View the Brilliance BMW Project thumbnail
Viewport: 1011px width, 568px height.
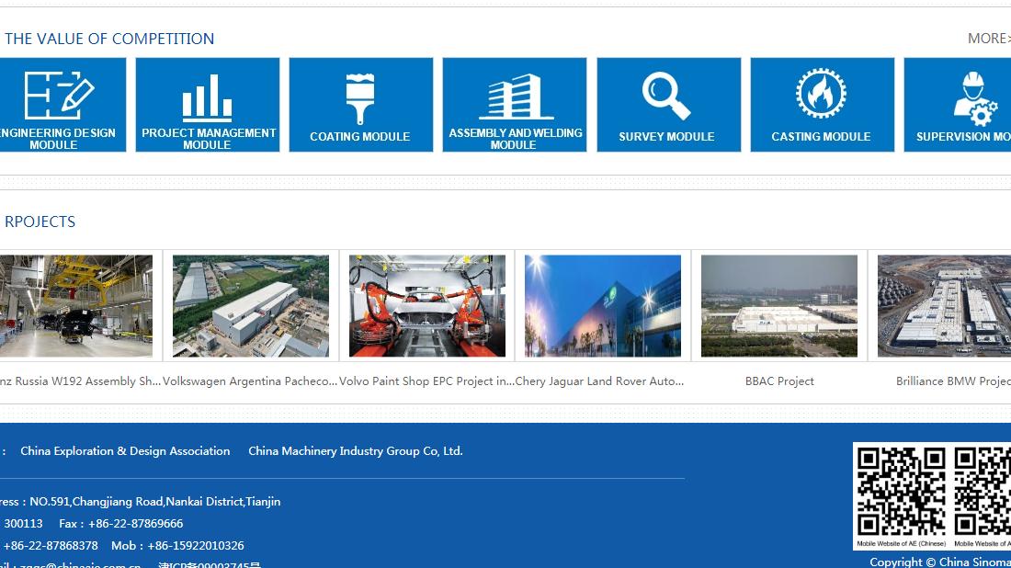tap(945, 306)
